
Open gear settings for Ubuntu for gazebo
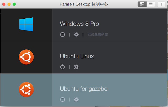[76, 99]
